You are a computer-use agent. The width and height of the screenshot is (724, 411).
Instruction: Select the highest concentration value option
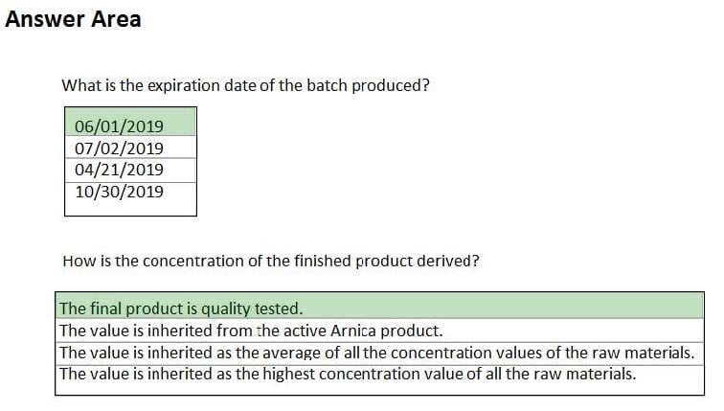[x=379, y=374]
